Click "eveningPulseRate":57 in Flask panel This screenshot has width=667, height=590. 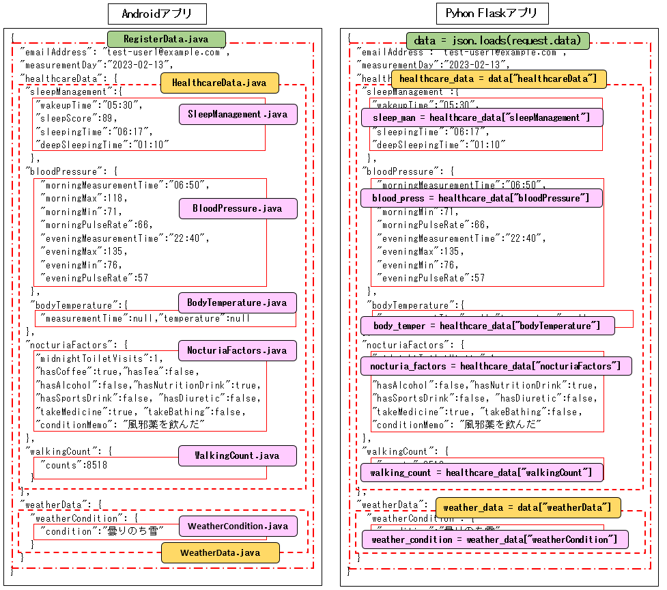click(431, 278)
